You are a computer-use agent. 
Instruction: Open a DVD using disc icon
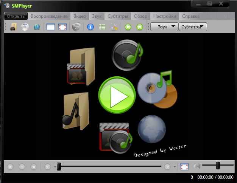pos(25,27)
